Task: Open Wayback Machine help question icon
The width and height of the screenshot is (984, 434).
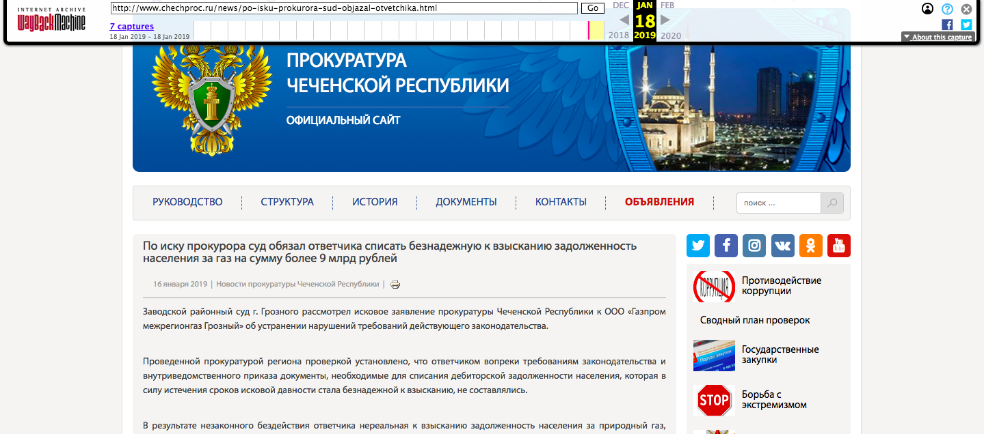Action: coord(947,9)
